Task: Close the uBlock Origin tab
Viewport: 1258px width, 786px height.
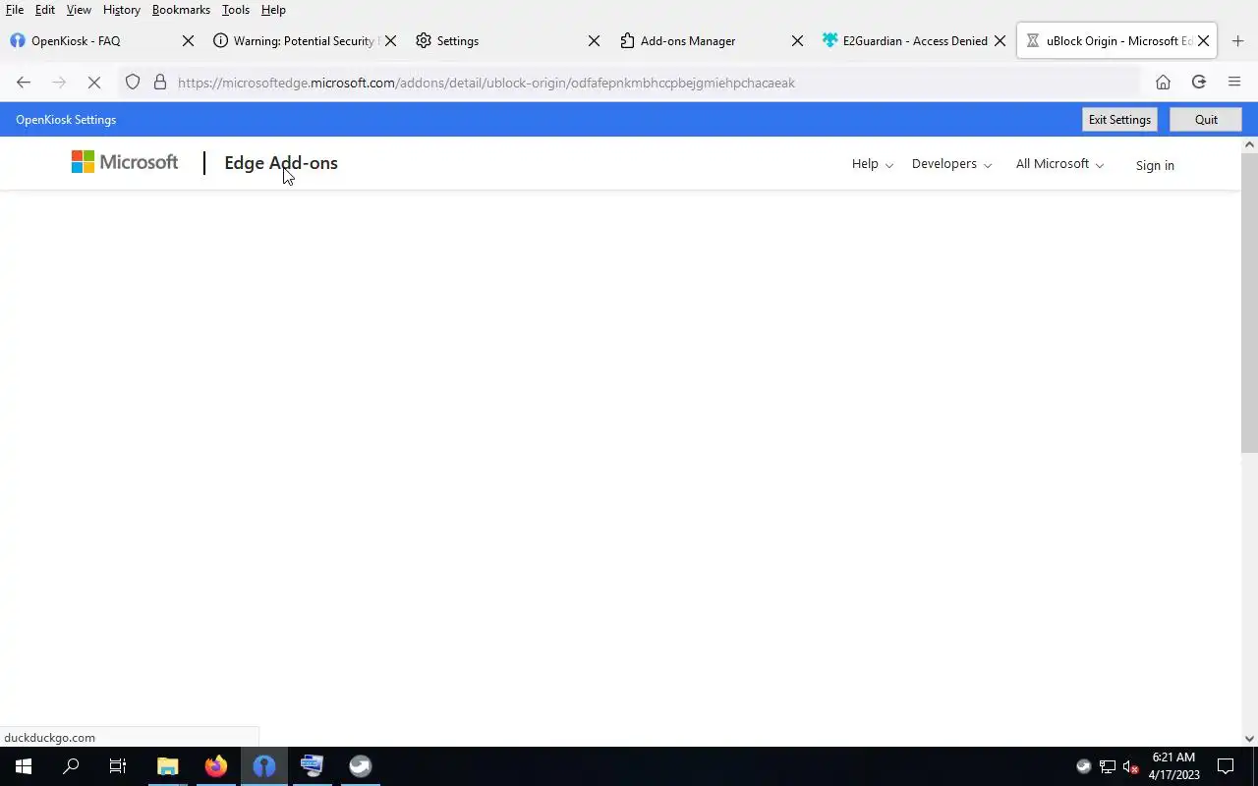Action: 1203,41
